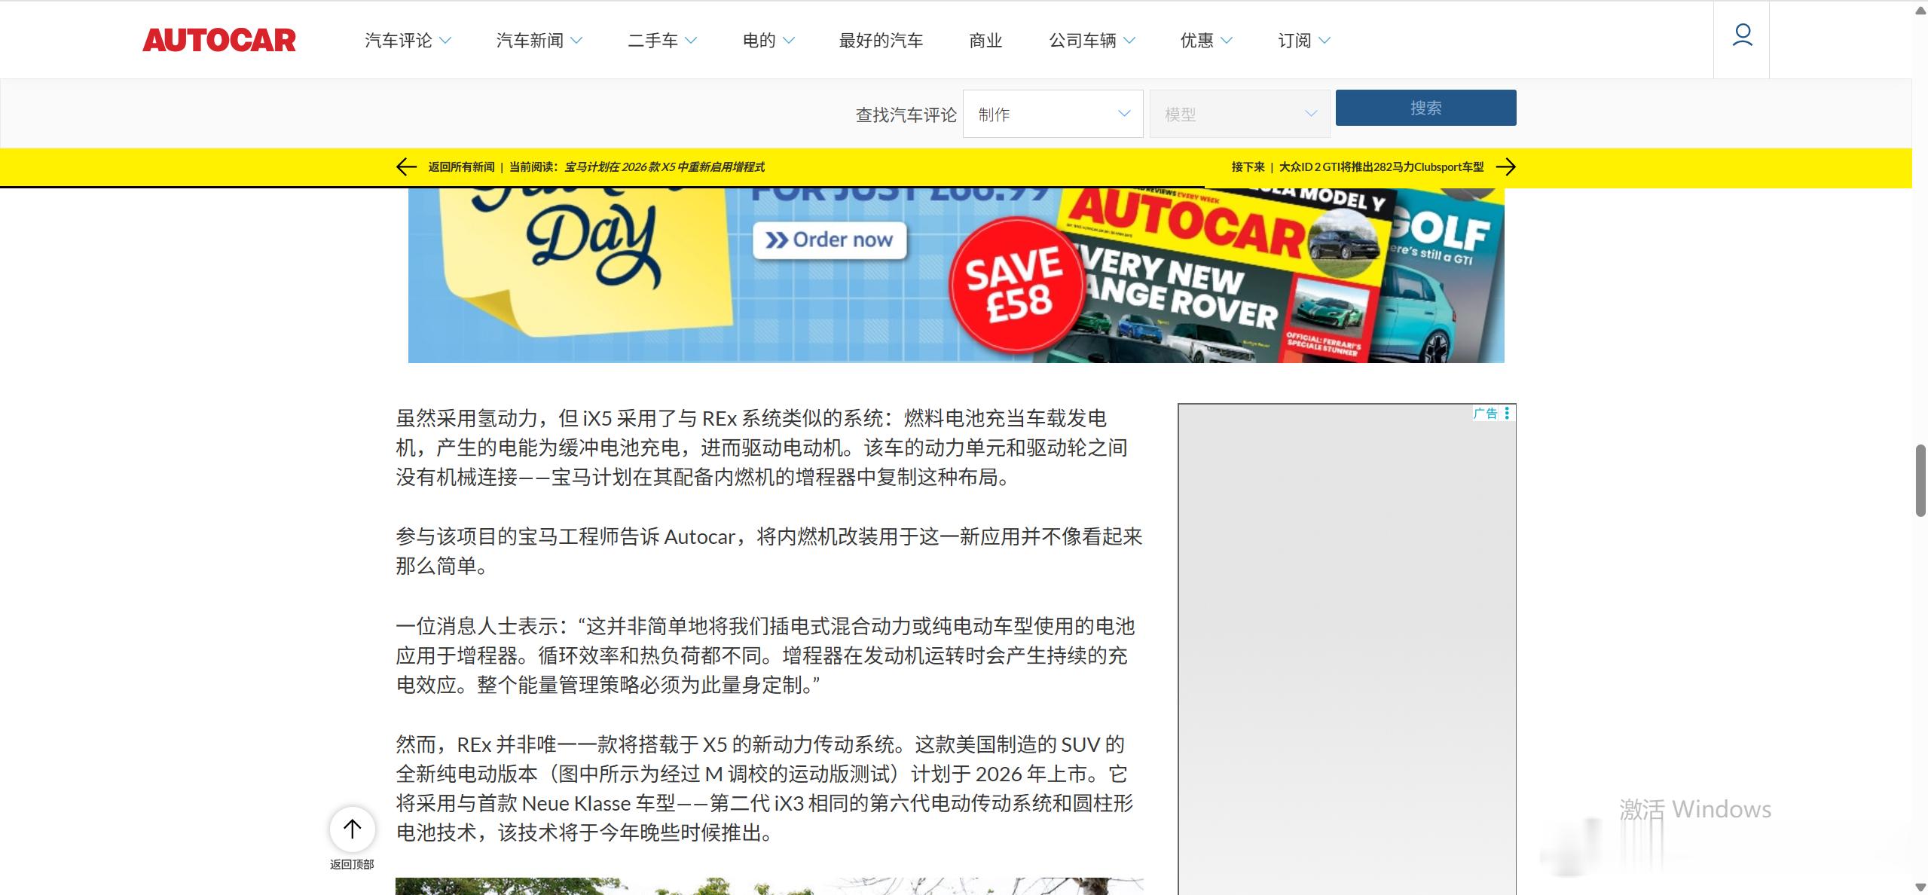The image size is (1928, 895).
Task: Open the user account icon
Action: pyautogui.click(x=1742, y=35)
